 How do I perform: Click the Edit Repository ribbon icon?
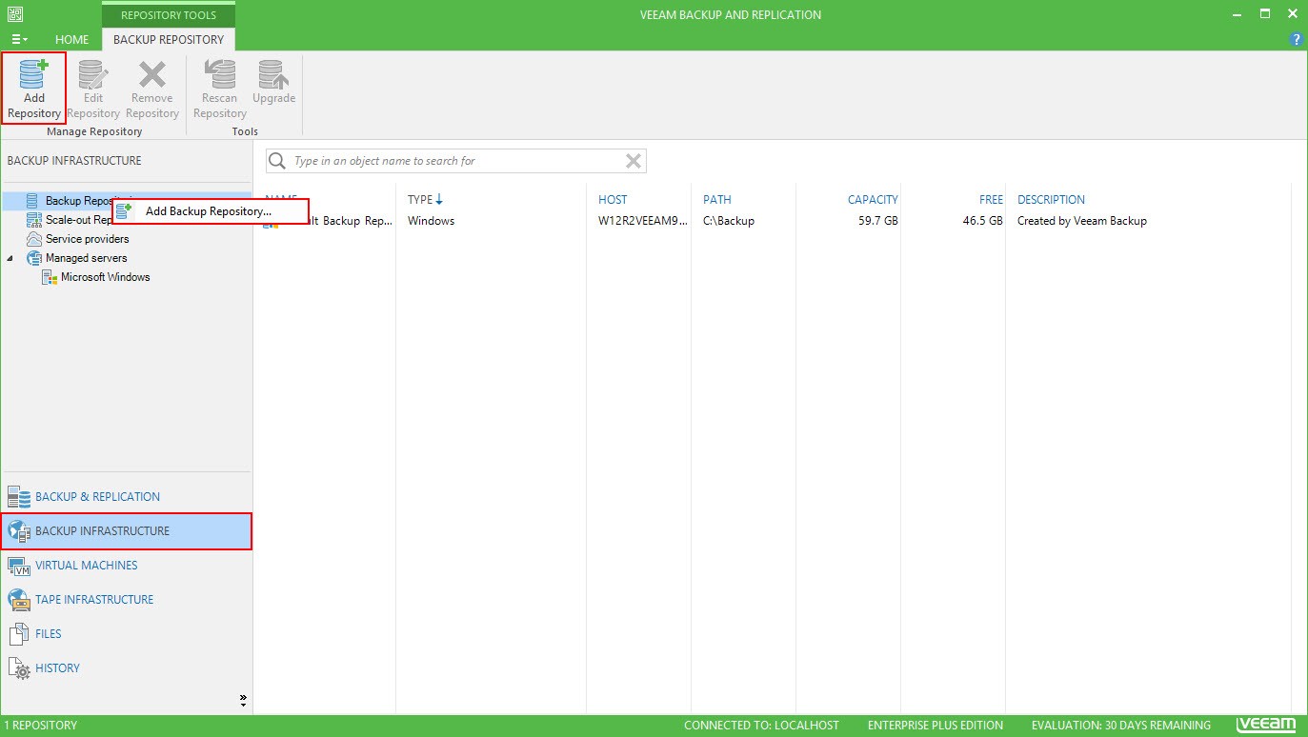tap(93, 73)
